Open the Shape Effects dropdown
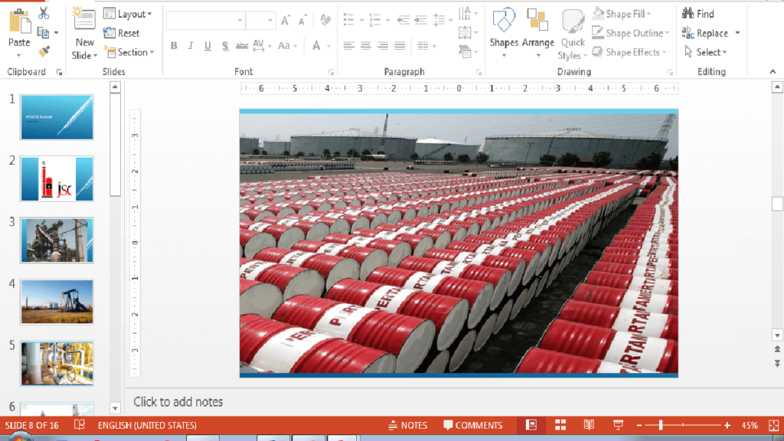Screen dimensions: 784x441 pos(629,52)
